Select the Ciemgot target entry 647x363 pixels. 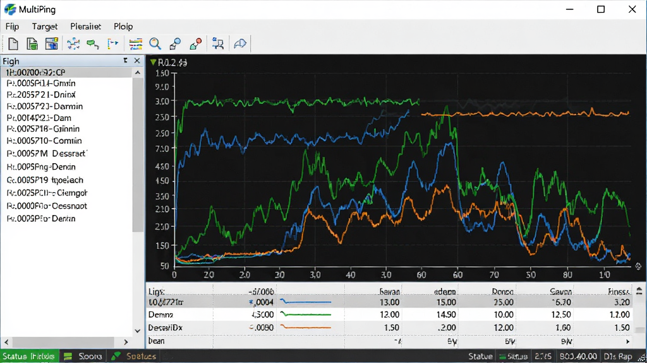[x=47, y=193]
